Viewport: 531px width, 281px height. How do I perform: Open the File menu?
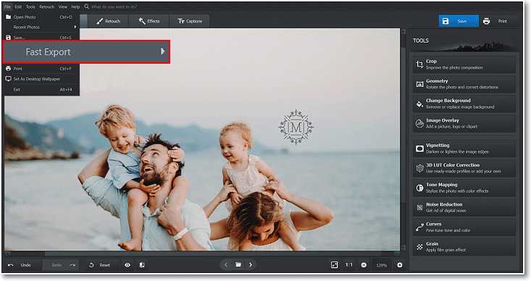[x=7, y=7]
